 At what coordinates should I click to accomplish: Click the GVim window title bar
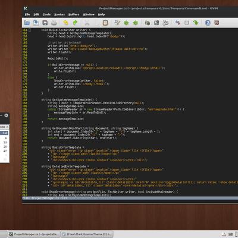130,8
